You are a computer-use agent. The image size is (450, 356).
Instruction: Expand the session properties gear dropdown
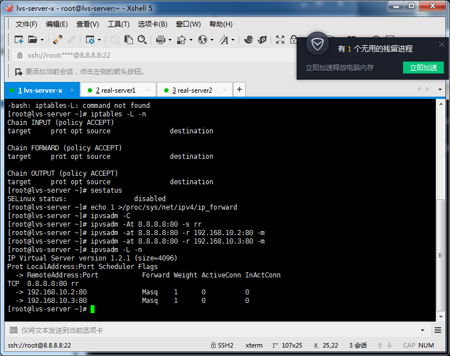[100, 40]
